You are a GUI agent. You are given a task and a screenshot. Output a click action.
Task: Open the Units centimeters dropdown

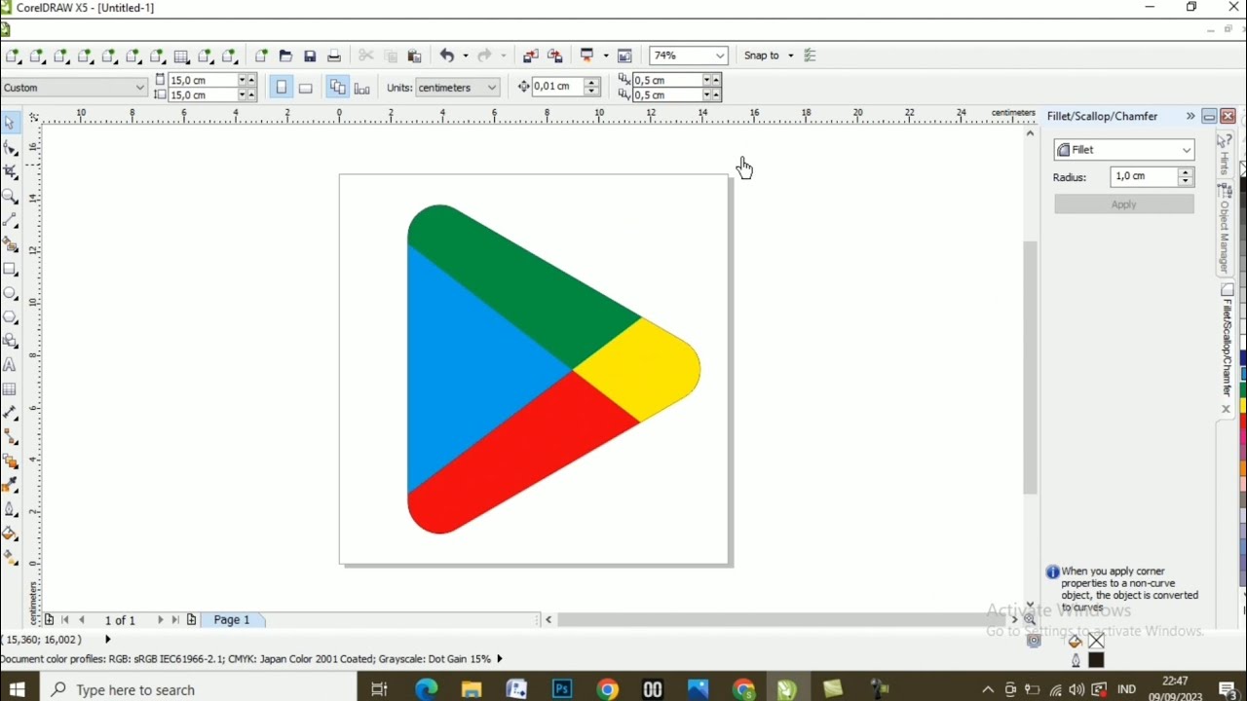pos(492,88)
